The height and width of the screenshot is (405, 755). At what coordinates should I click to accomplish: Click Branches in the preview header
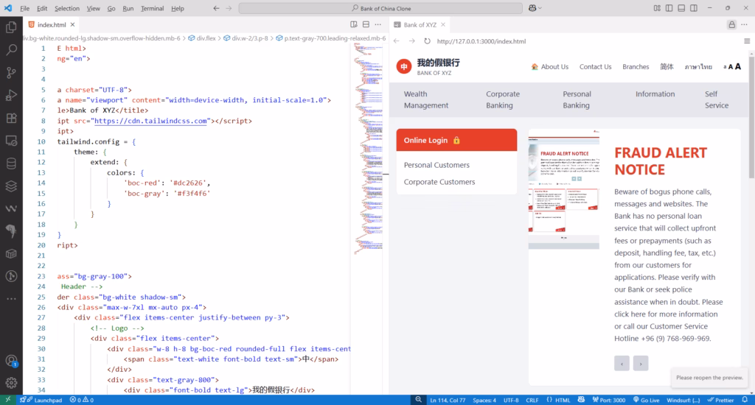tap(636, 67)
